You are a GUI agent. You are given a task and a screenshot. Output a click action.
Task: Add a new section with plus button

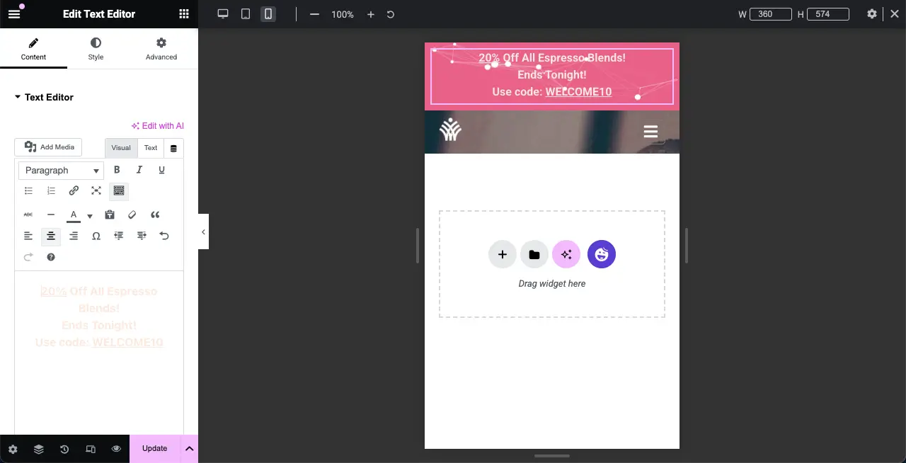[502, 255]
